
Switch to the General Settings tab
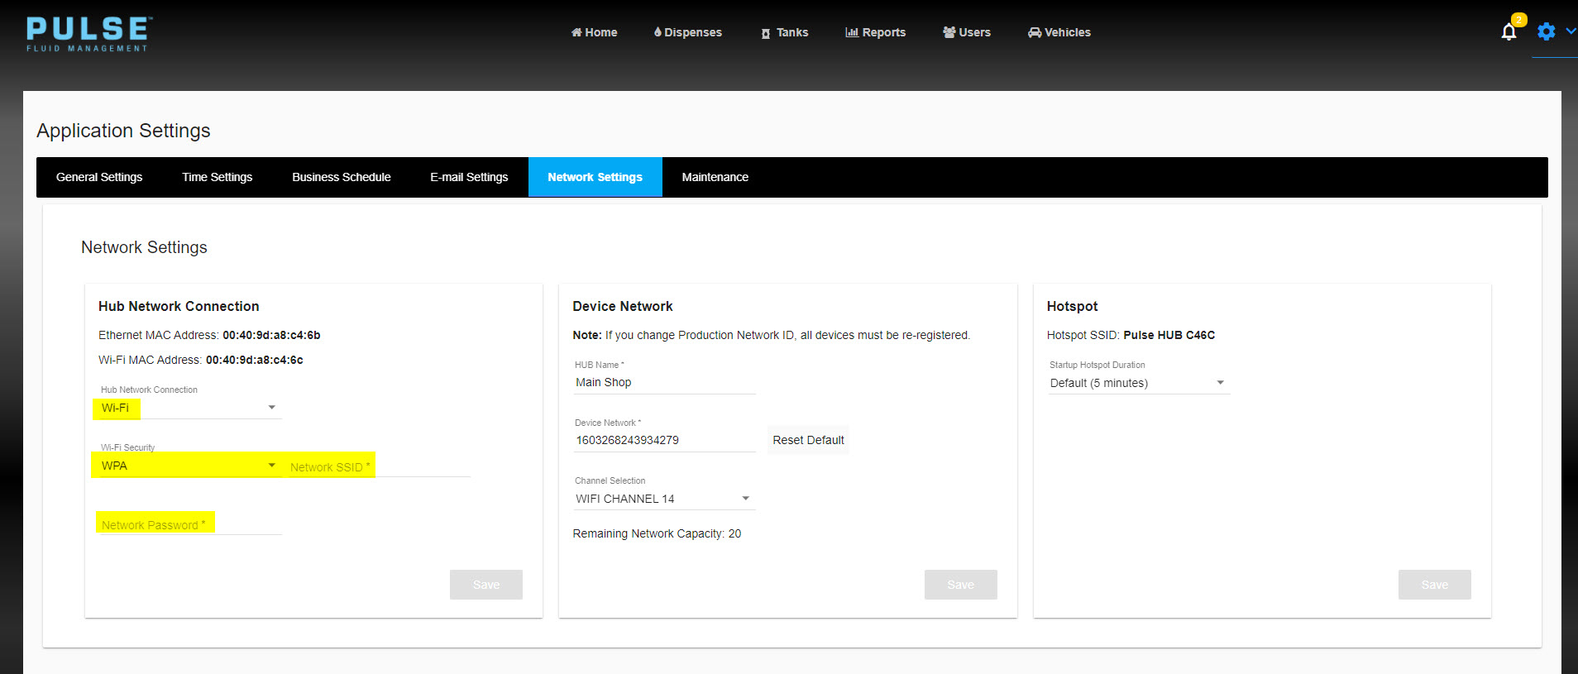pos(99,177)
